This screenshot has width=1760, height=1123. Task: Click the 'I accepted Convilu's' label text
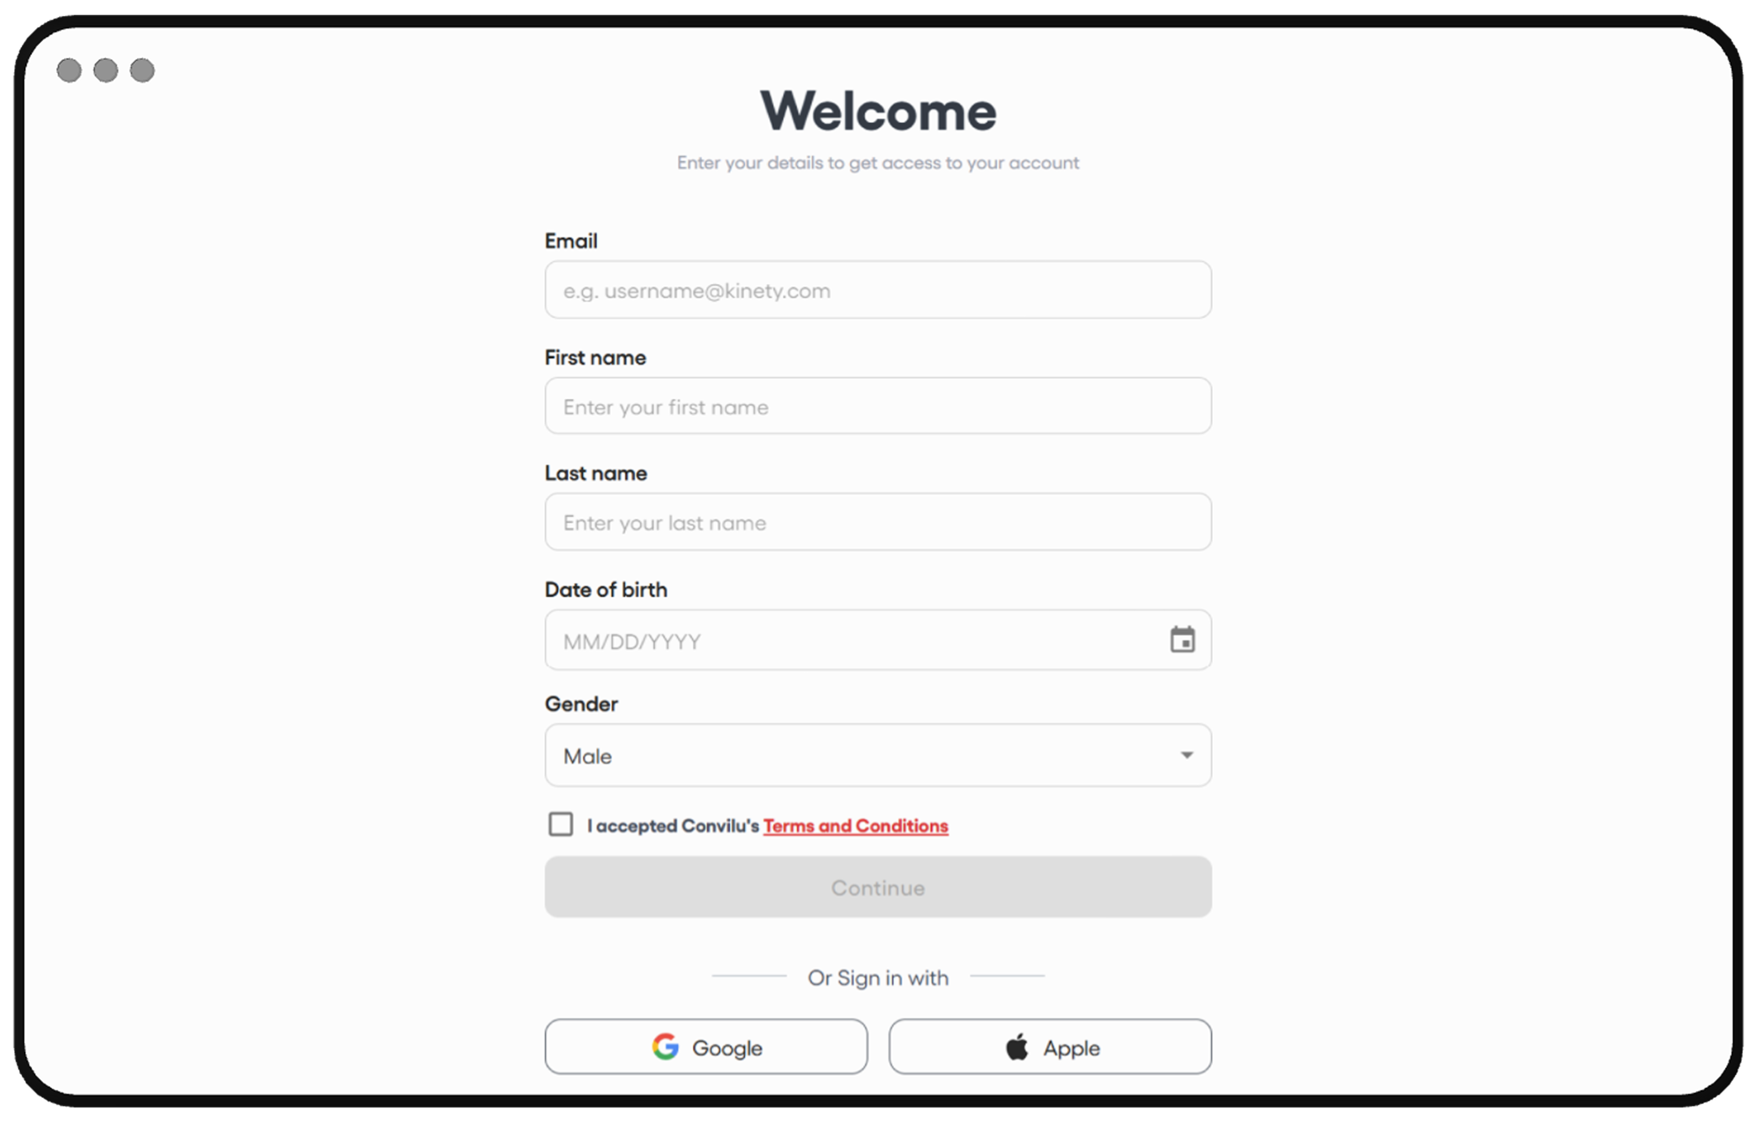pos(673,826)
